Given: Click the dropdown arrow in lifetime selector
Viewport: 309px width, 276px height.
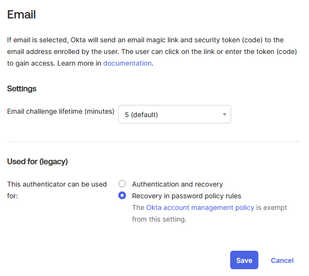Looking at the screenshot, I should [224, 115].
